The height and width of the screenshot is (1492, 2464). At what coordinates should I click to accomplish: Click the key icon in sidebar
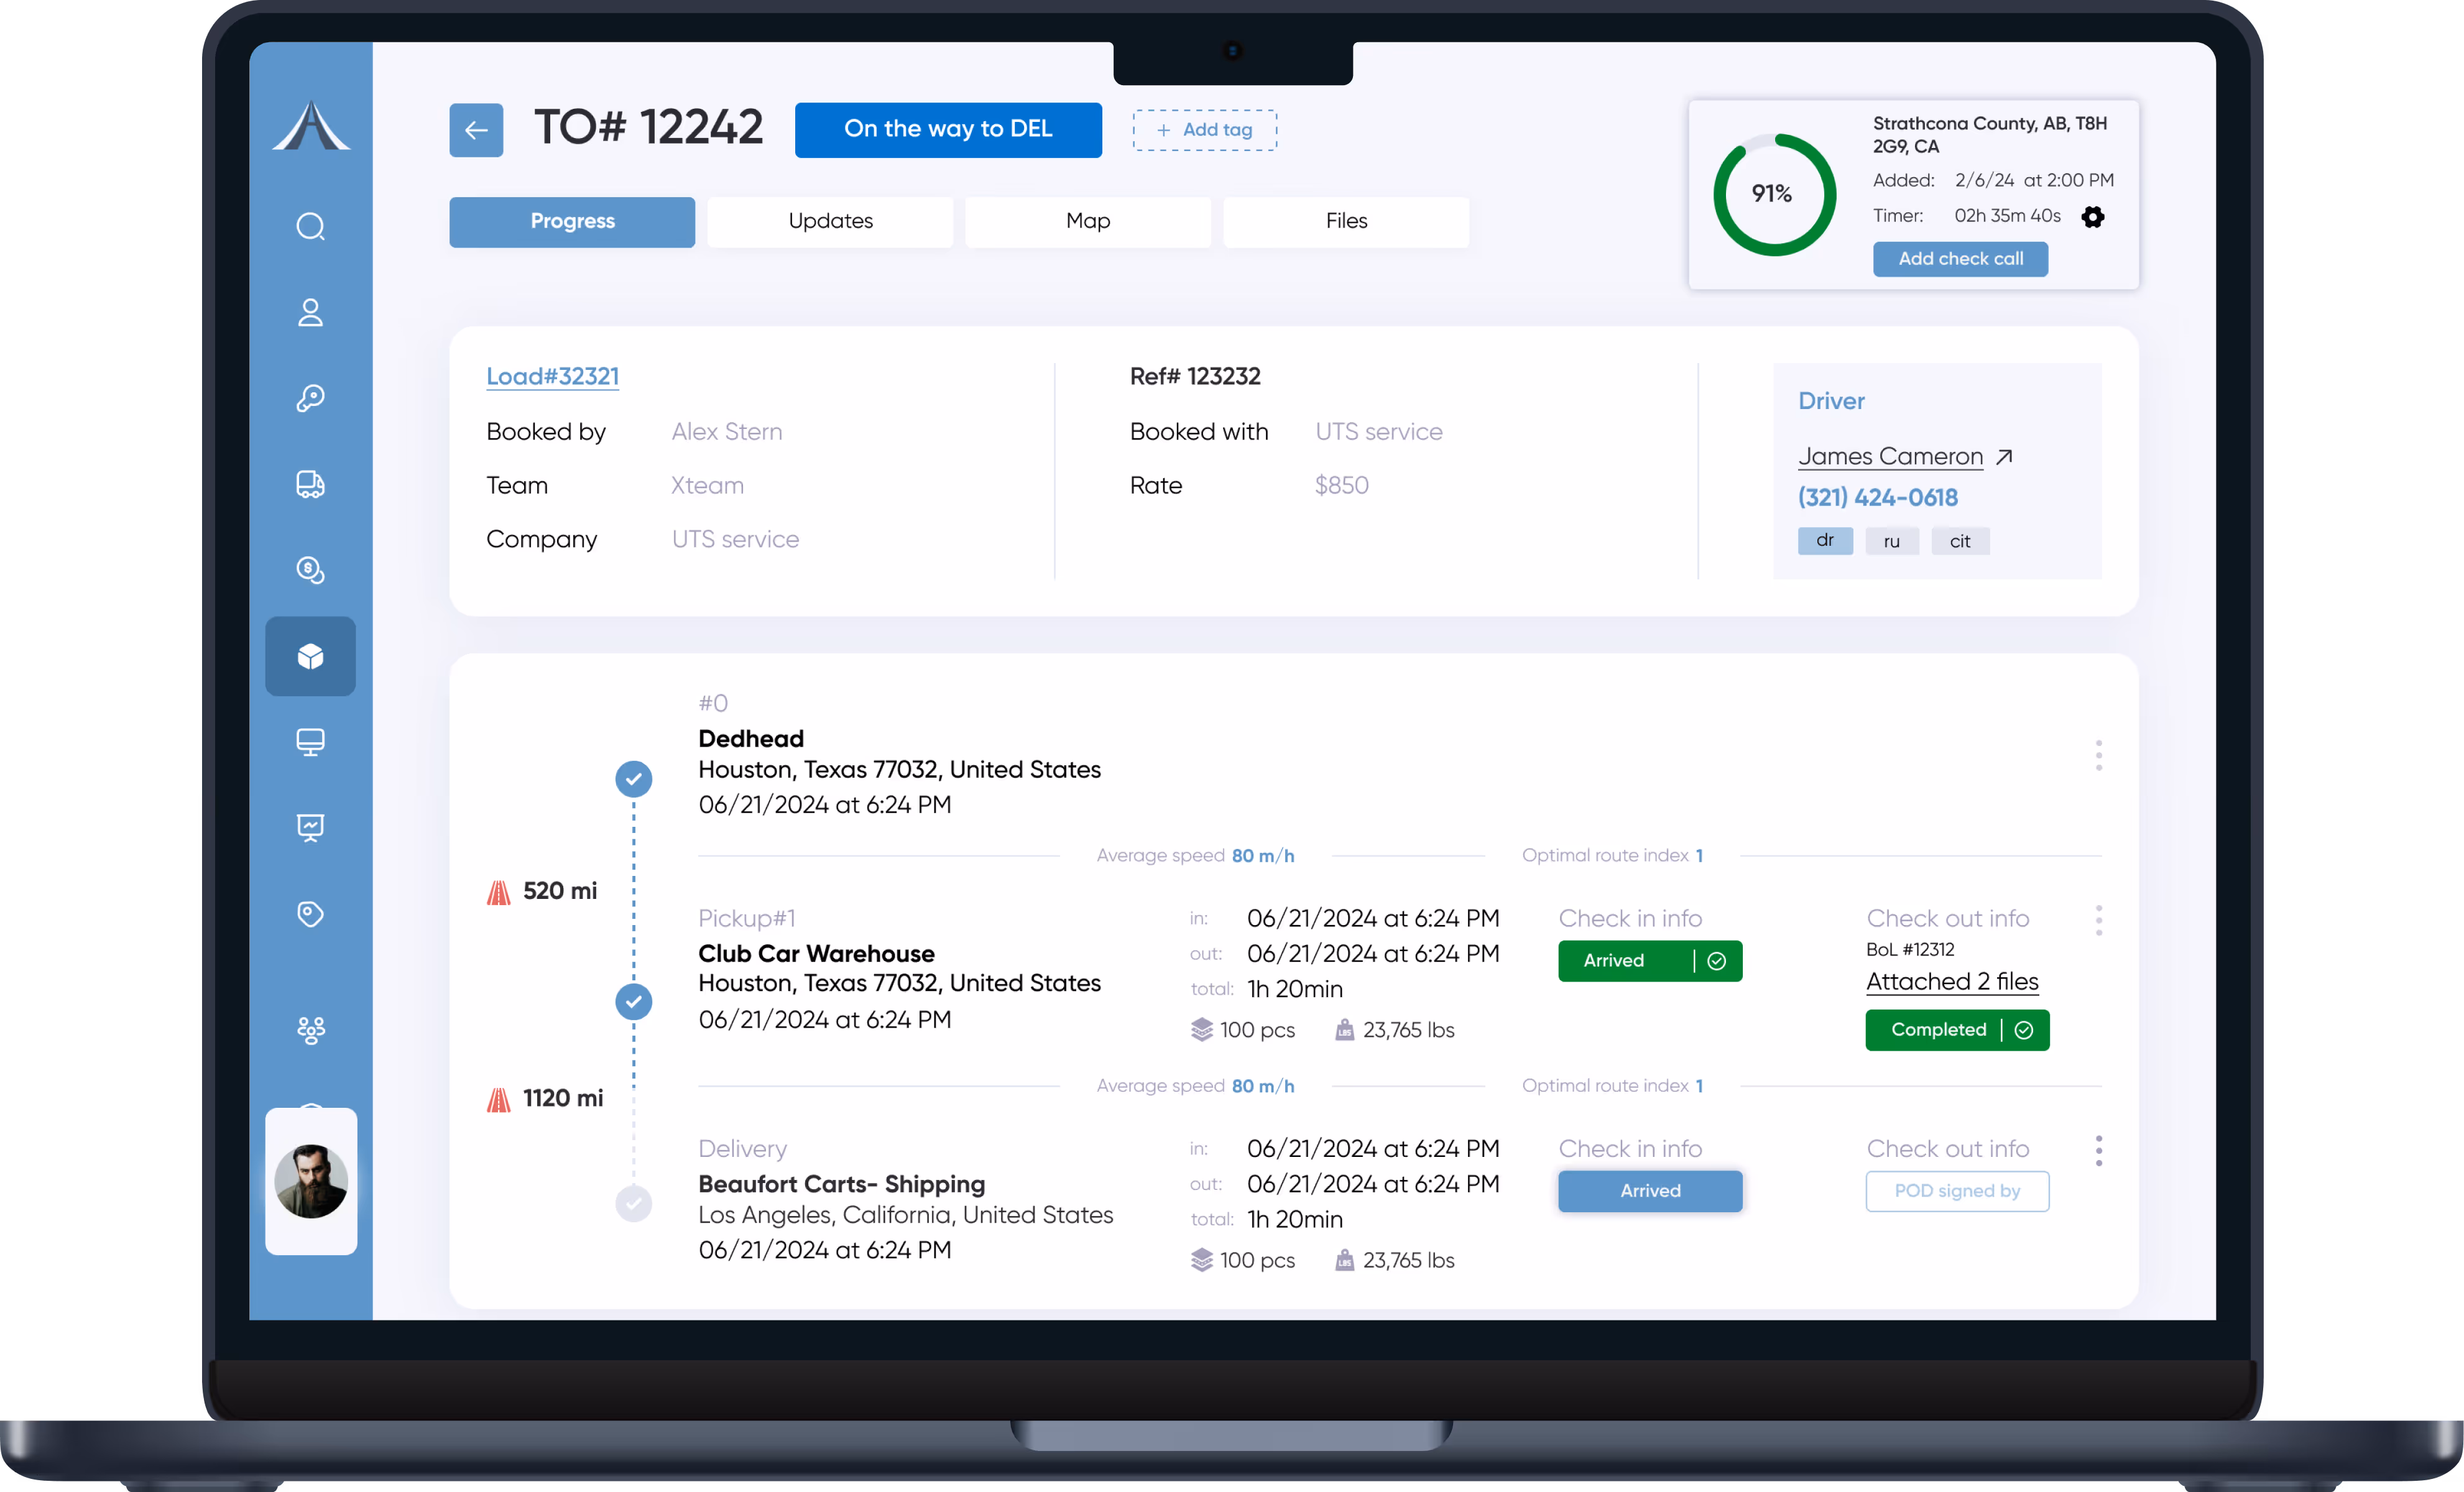pyautogui.click(x=310, y=399)
